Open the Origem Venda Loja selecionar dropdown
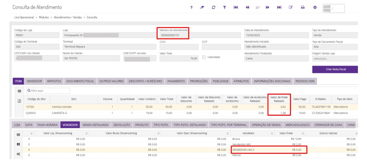 335,58
